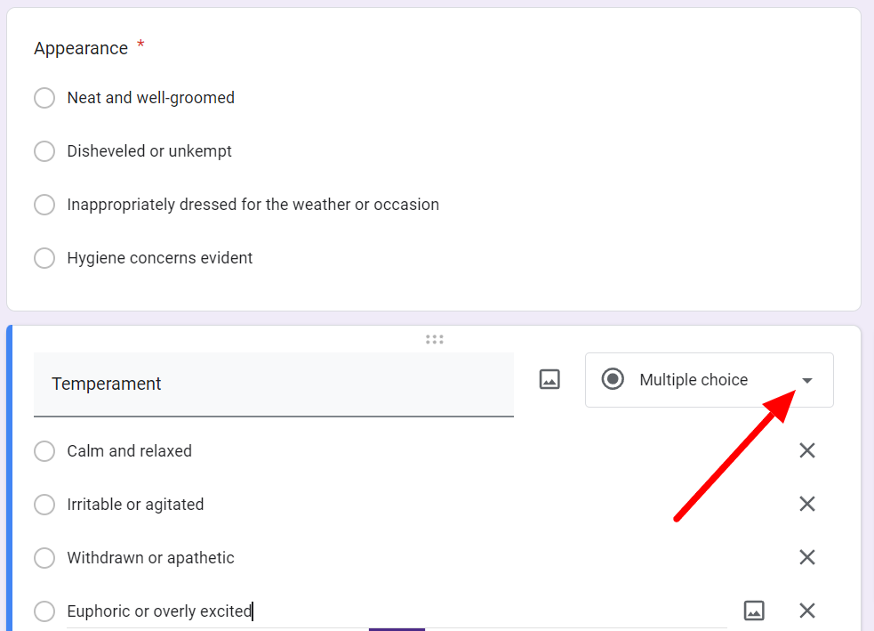Choose Inappropriately dressed for the weather radio
The height and width of the screenshot is (631, 874).
[44, 205]
